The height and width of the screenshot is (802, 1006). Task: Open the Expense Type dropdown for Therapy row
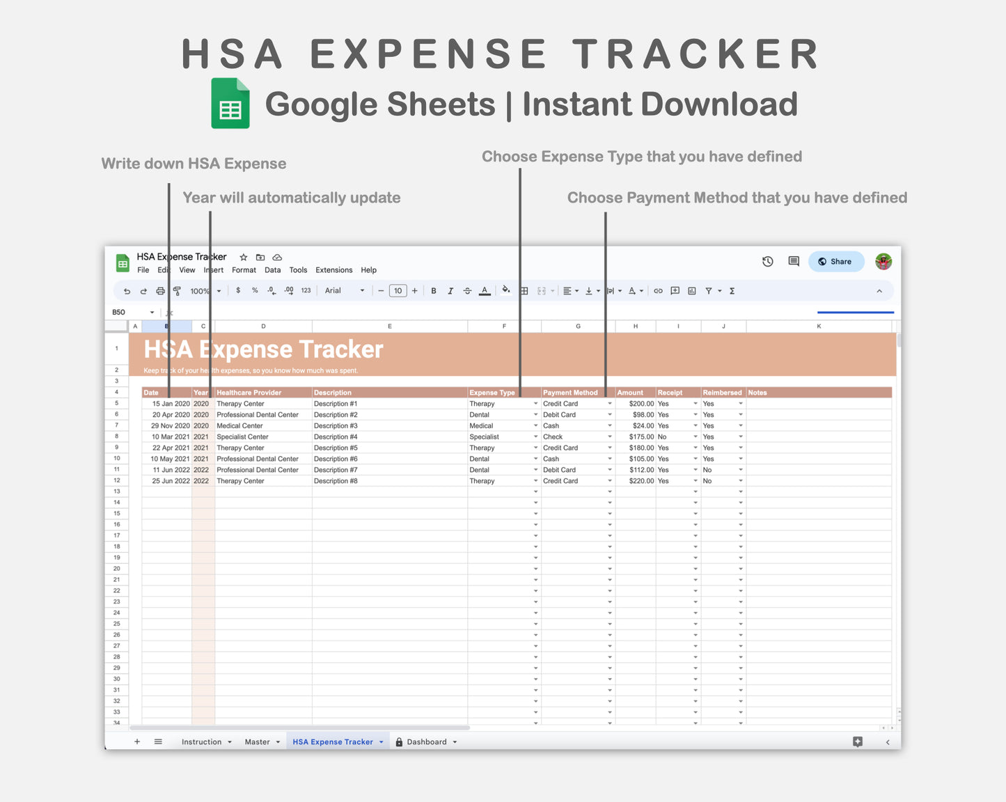click(534, 403)
